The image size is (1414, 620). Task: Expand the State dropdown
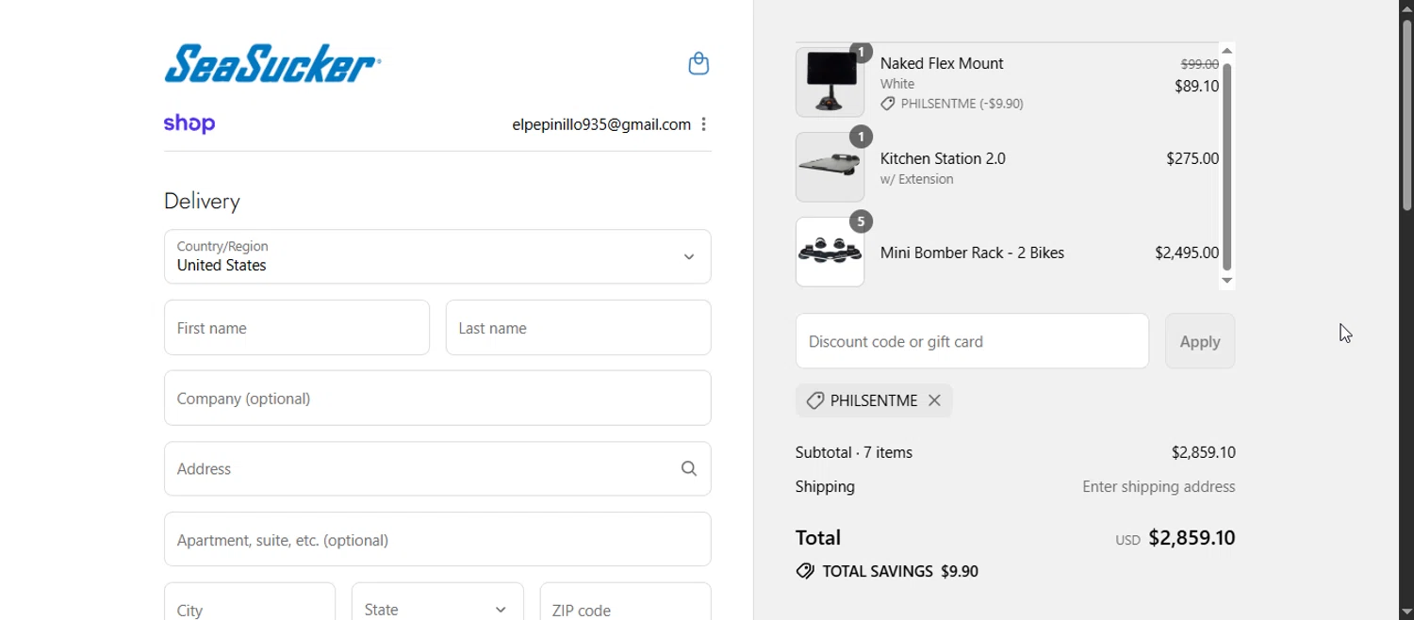point(437,609)
